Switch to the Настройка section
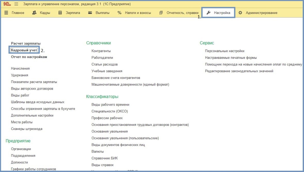 [219, 13]
